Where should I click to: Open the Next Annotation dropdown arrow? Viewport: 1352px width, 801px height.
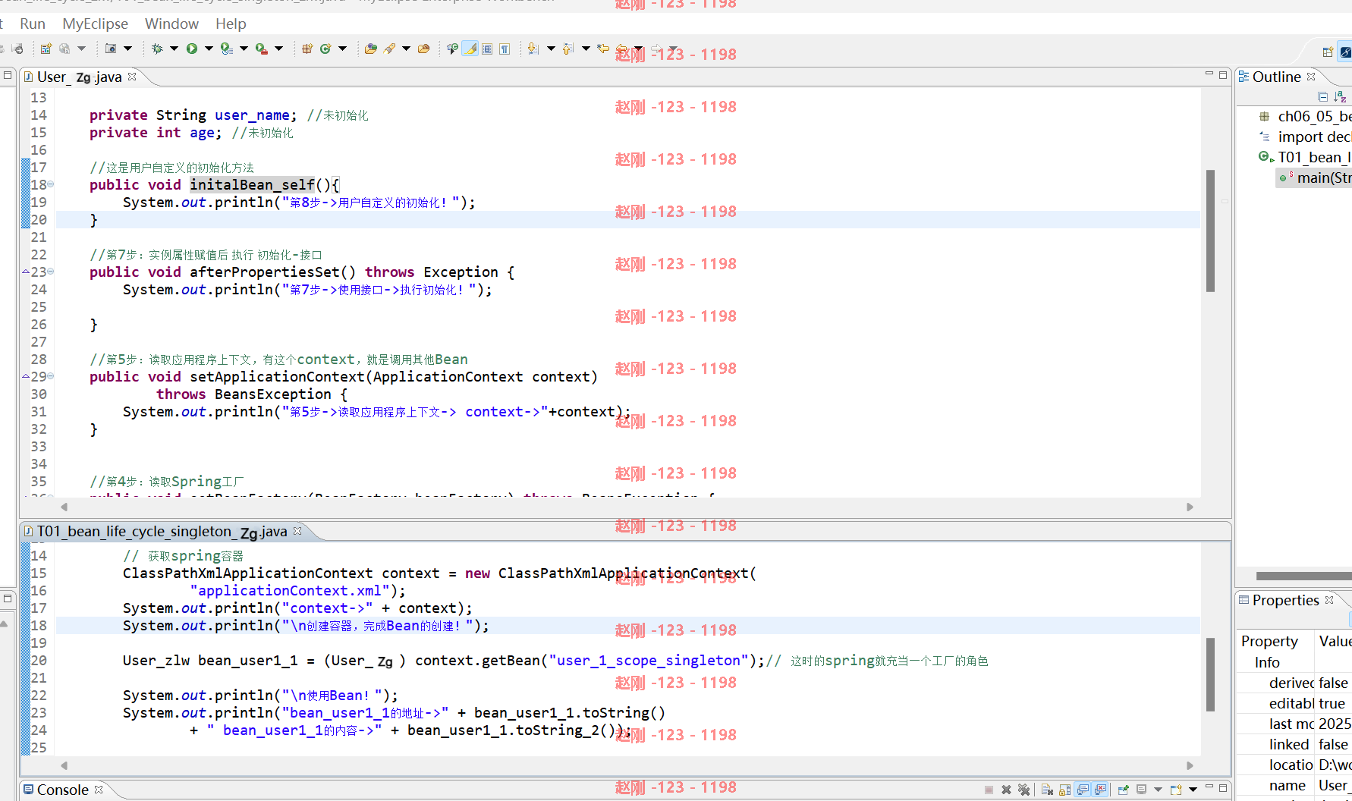coord(551,49)
